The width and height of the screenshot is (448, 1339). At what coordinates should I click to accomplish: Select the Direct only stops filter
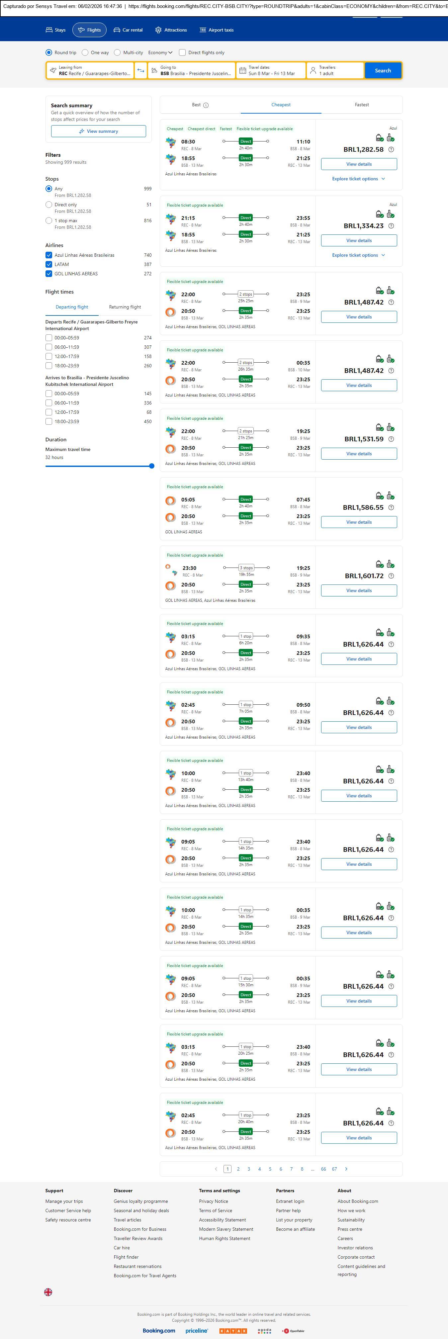click(49, 205)
